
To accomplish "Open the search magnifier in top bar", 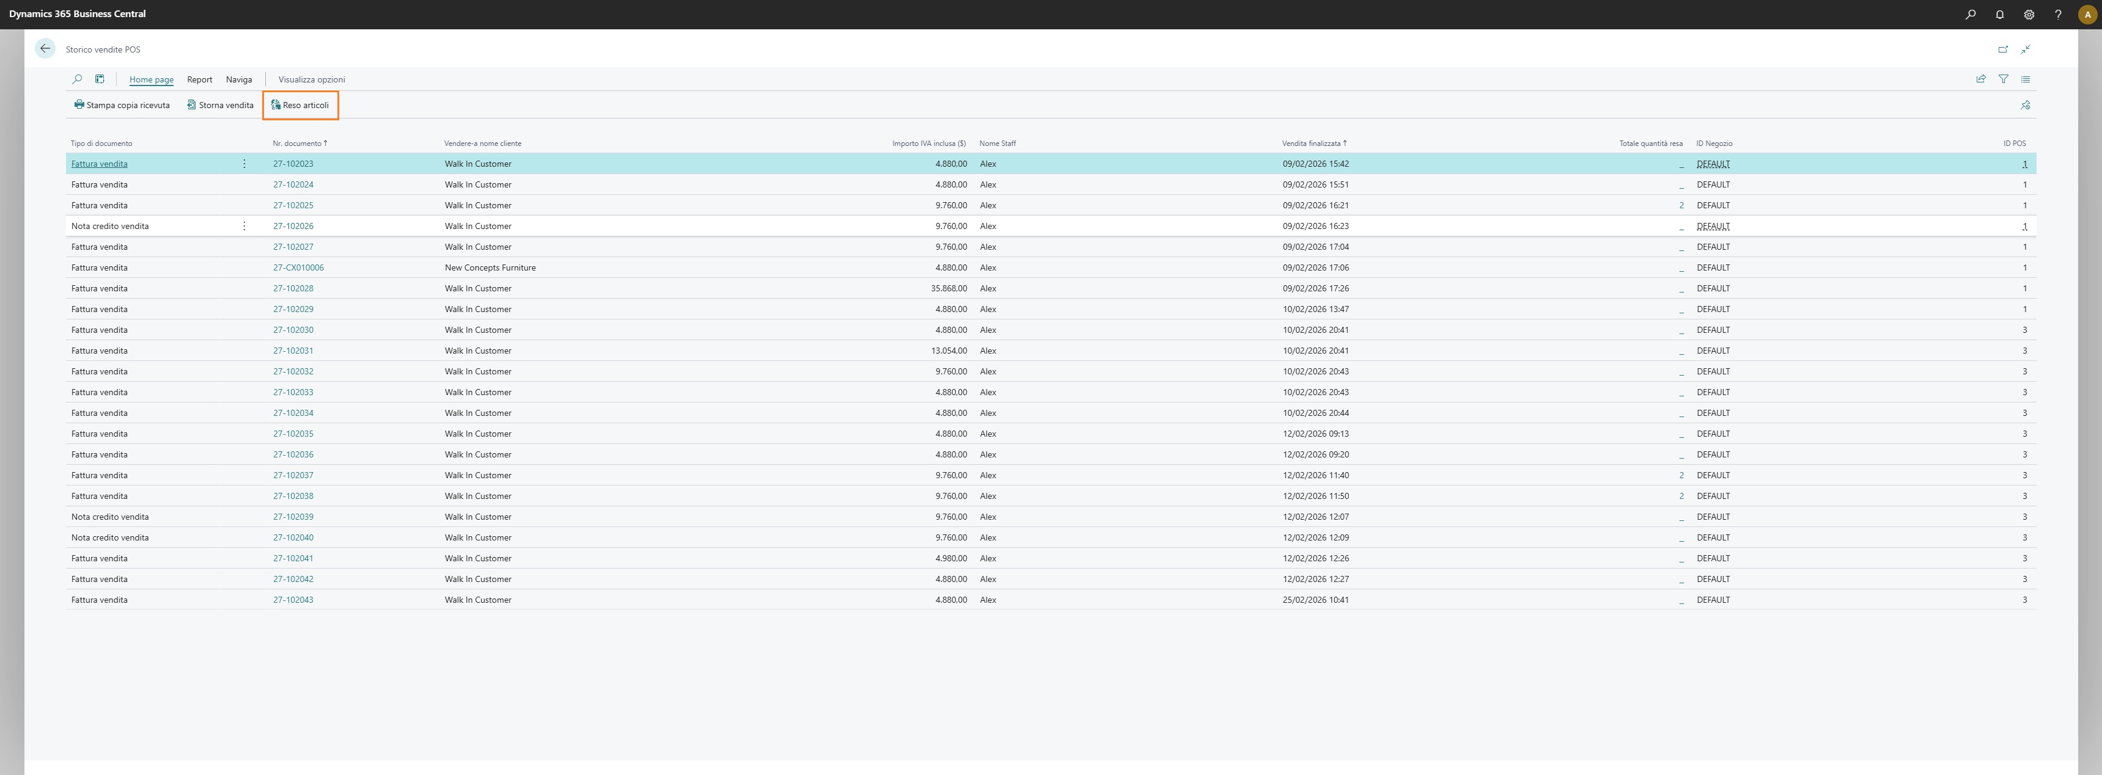I will click(1970, 15).
